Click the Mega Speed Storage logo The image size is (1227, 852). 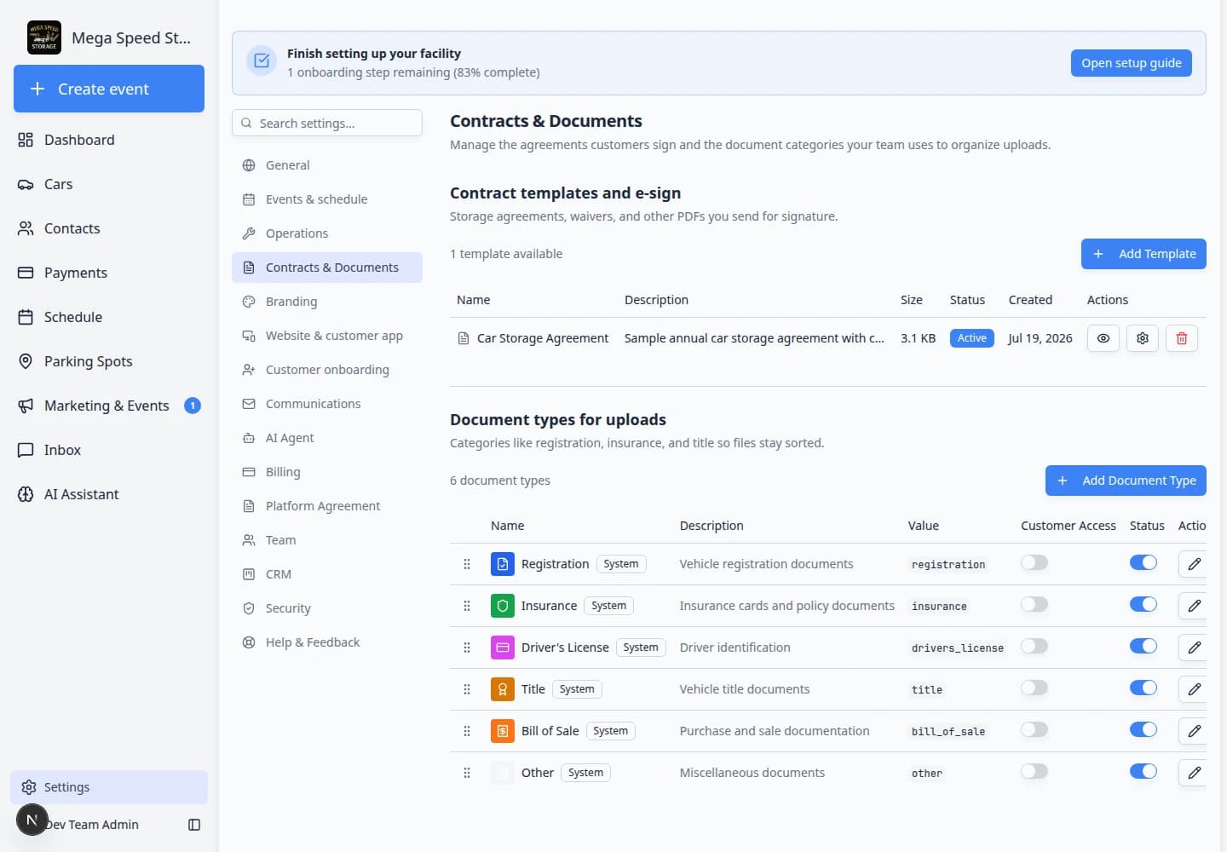coord(44,37)
